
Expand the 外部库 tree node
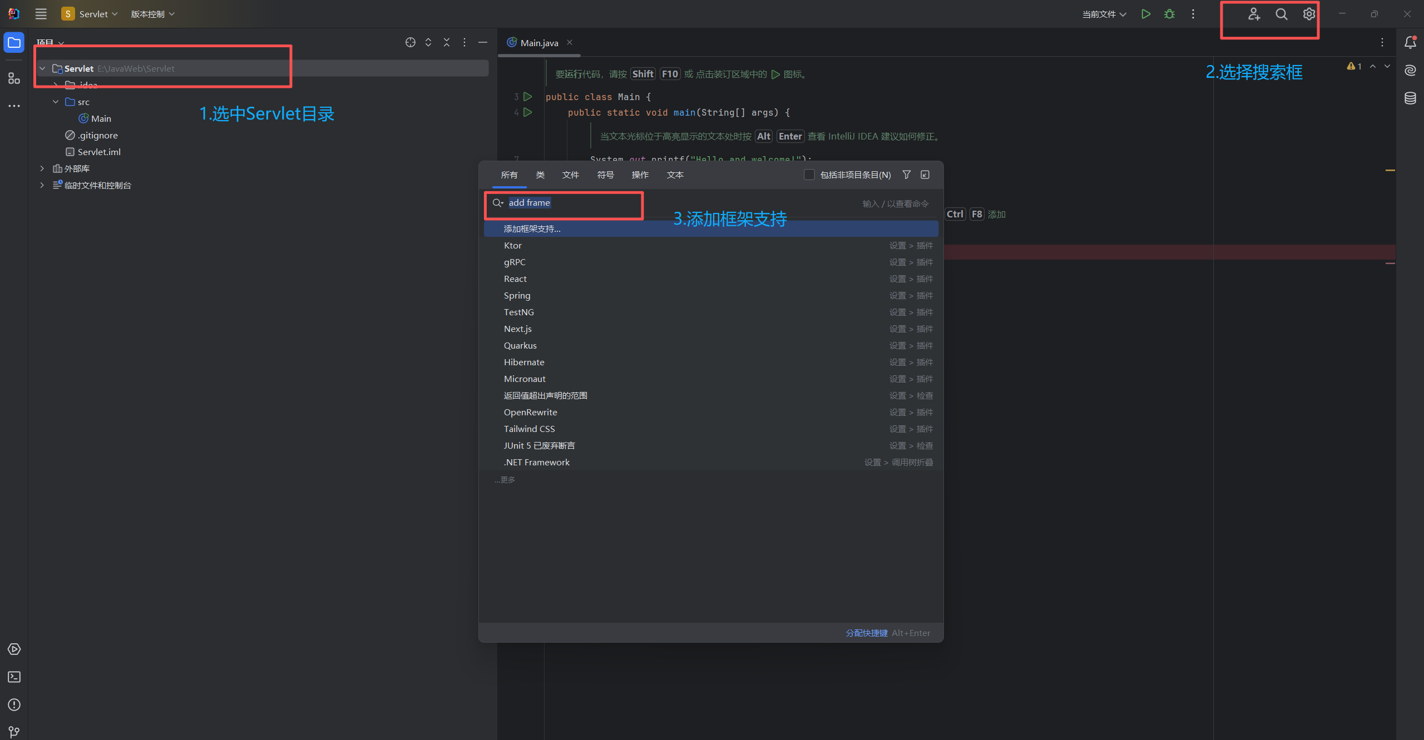tap(42, 168)
